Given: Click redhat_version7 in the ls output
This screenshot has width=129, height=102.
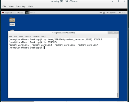Looking at the screenshot, I should click(88, 45).
